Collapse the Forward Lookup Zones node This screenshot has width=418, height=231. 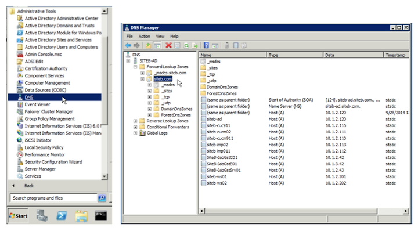coord(135,67)
